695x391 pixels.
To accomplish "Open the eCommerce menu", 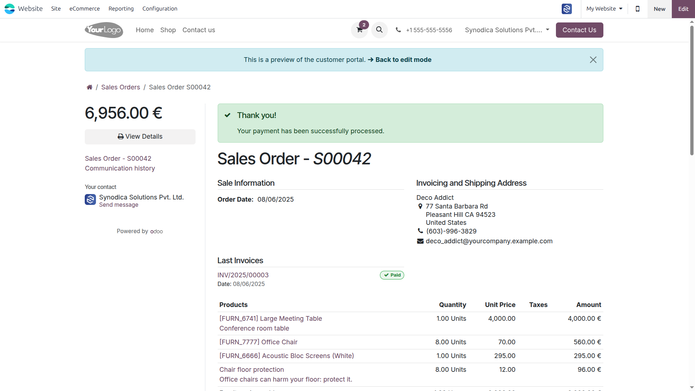I will [x=84, y=9].
